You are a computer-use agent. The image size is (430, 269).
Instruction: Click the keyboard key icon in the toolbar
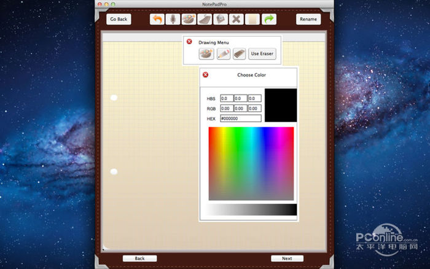click(221, 19)
